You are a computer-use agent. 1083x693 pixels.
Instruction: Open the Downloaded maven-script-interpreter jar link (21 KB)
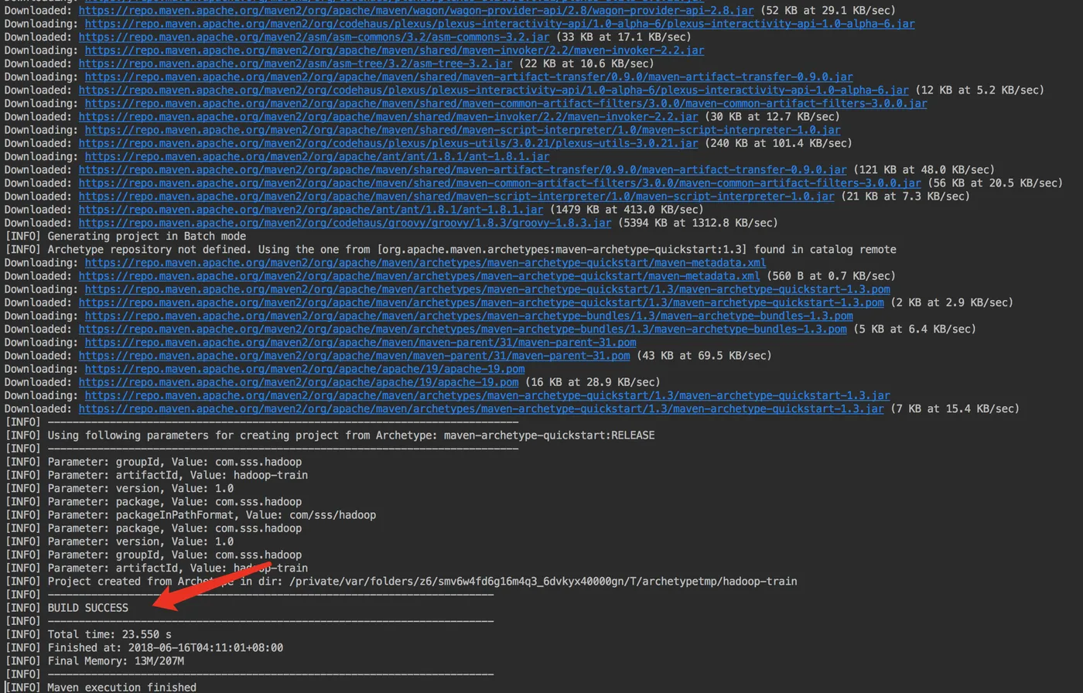click(x=456, y=196)
